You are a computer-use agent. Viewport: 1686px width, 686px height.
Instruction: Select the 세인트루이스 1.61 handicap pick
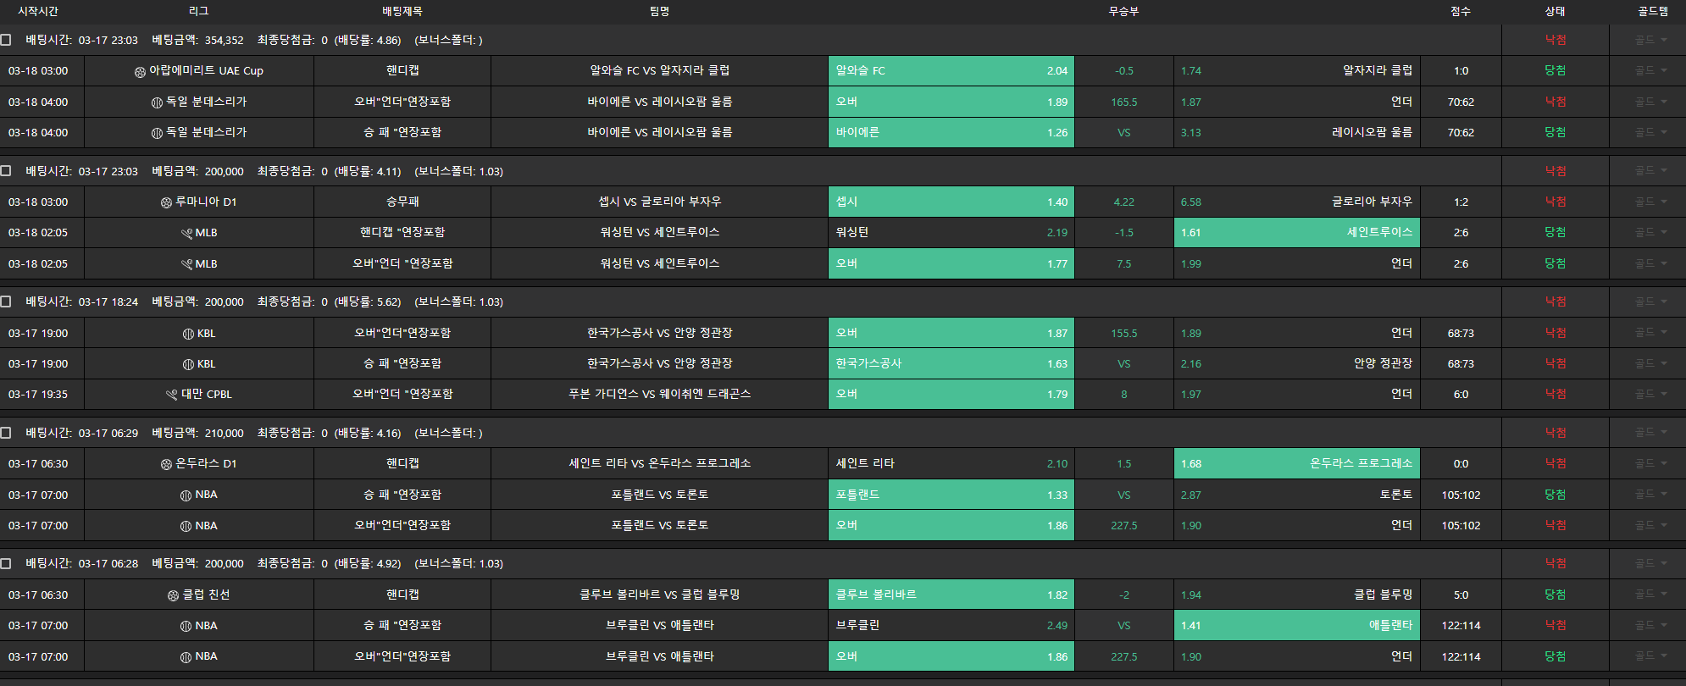pyautogui.click(x=1296, y=232)
